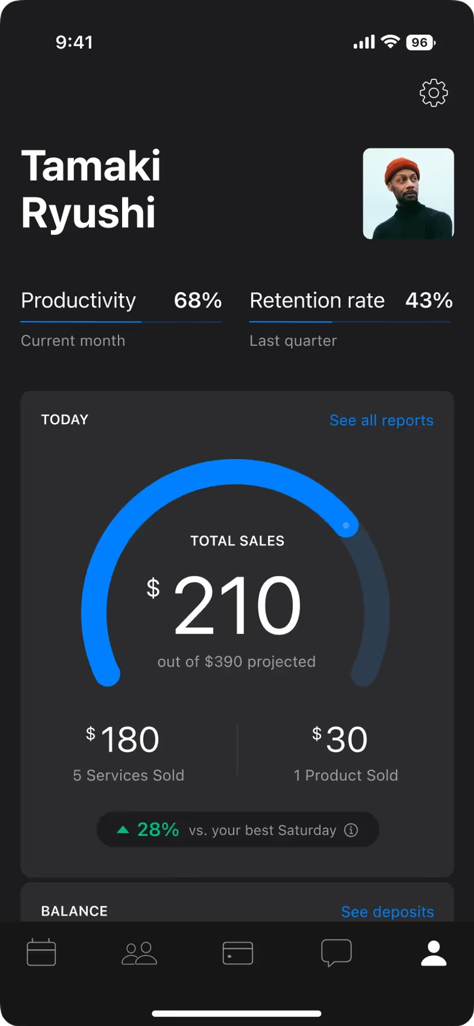Viewport: 474px width, 1026px height.
Task: Tap the info icon beside best Saturday
Action: click(351, 830)
